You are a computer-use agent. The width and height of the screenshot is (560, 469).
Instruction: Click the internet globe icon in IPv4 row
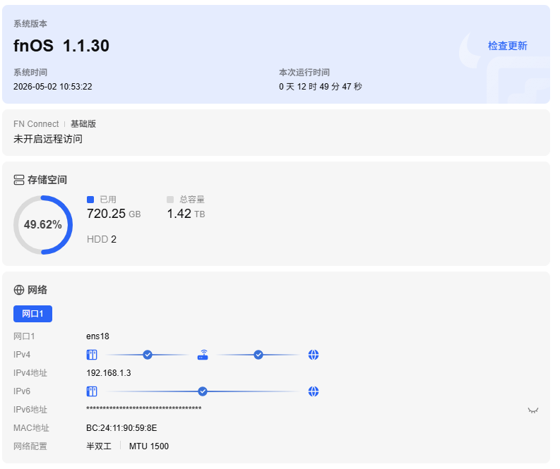pyautogui.click(x=314, y=355)
